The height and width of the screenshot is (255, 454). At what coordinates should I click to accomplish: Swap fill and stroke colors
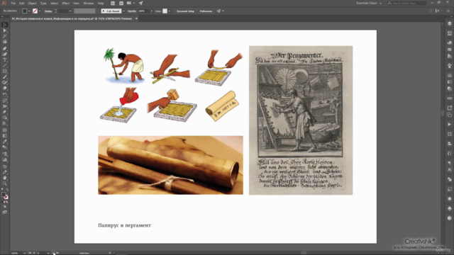[x=7, y=190]
